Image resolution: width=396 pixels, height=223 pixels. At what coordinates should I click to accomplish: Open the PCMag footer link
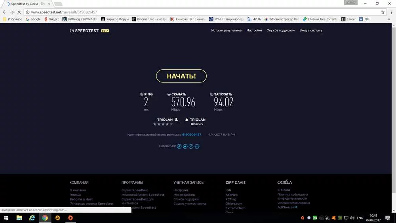(x=231, y=199)
